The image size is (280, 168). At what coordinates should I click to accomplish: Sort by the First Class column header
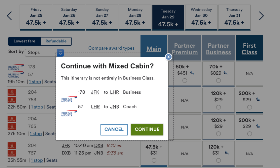(x=249, y=49)
